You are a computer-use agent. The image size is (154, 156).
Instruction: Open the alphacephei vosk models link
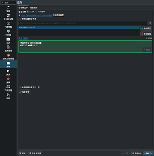[37, 15]
